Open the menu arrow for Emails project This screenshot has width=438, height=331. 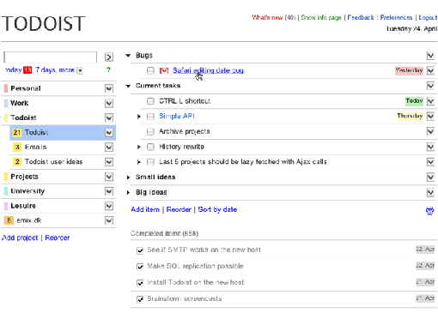pos(109,147)
